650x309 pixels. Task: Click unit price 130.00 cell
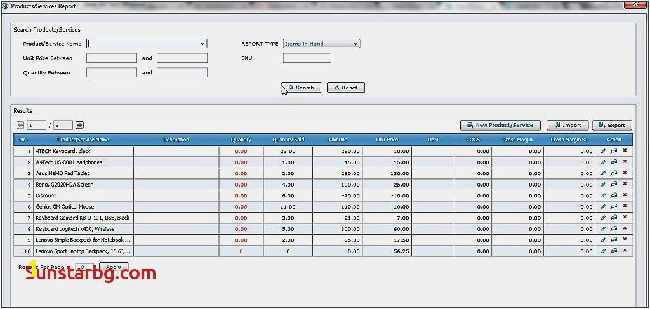387,173
